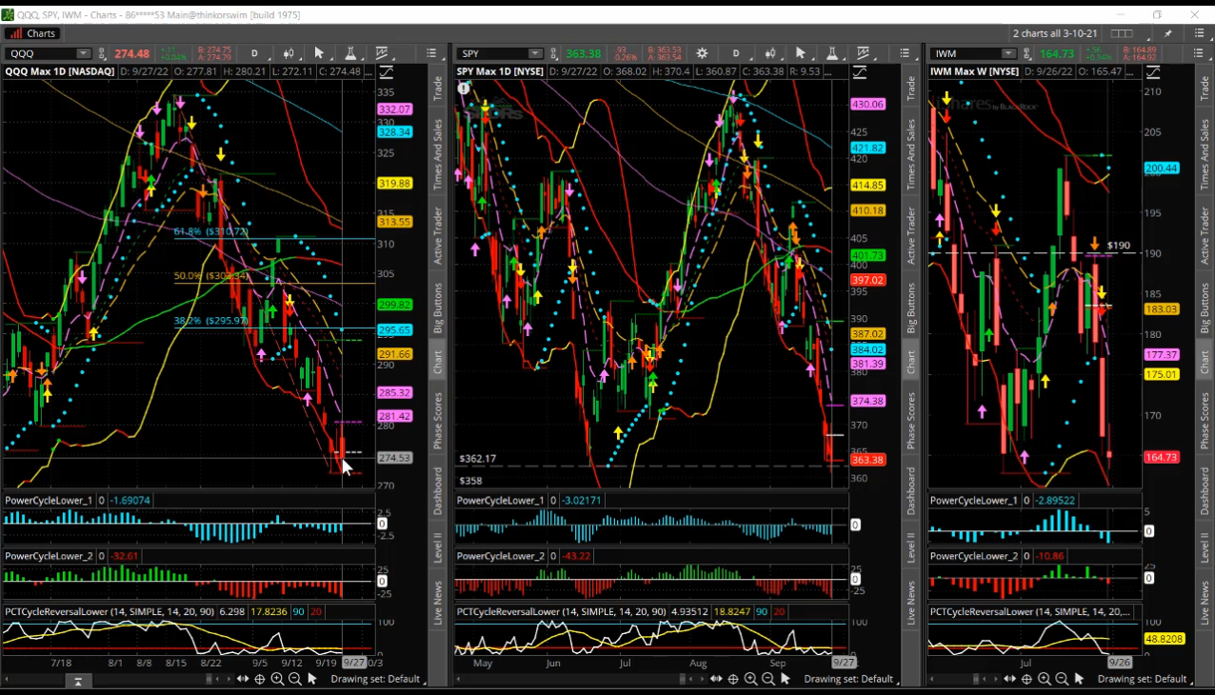Zoom in on the IWM chart
The height and width of the screenshot is (695, 1215).
click(x=1045, y=679)
